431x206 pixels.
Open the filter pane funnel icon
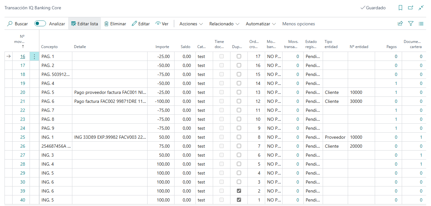click(x=410, y=23)
